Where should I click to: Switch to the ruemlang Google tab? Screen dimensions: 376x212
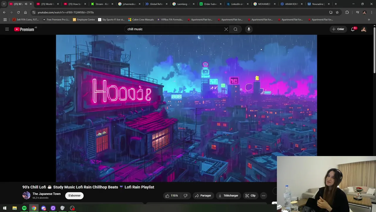183,4
